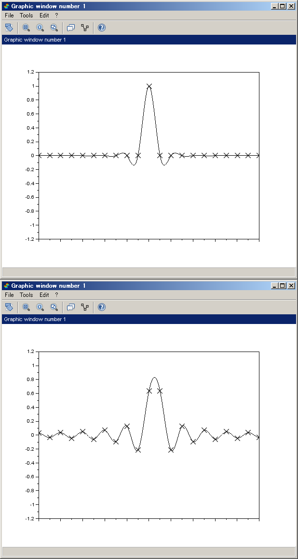Image resolution: width=298 pixels, height=559 pixels.
Task: Open Tools menu in lower graphic window
Action: (x=27, y=295)
